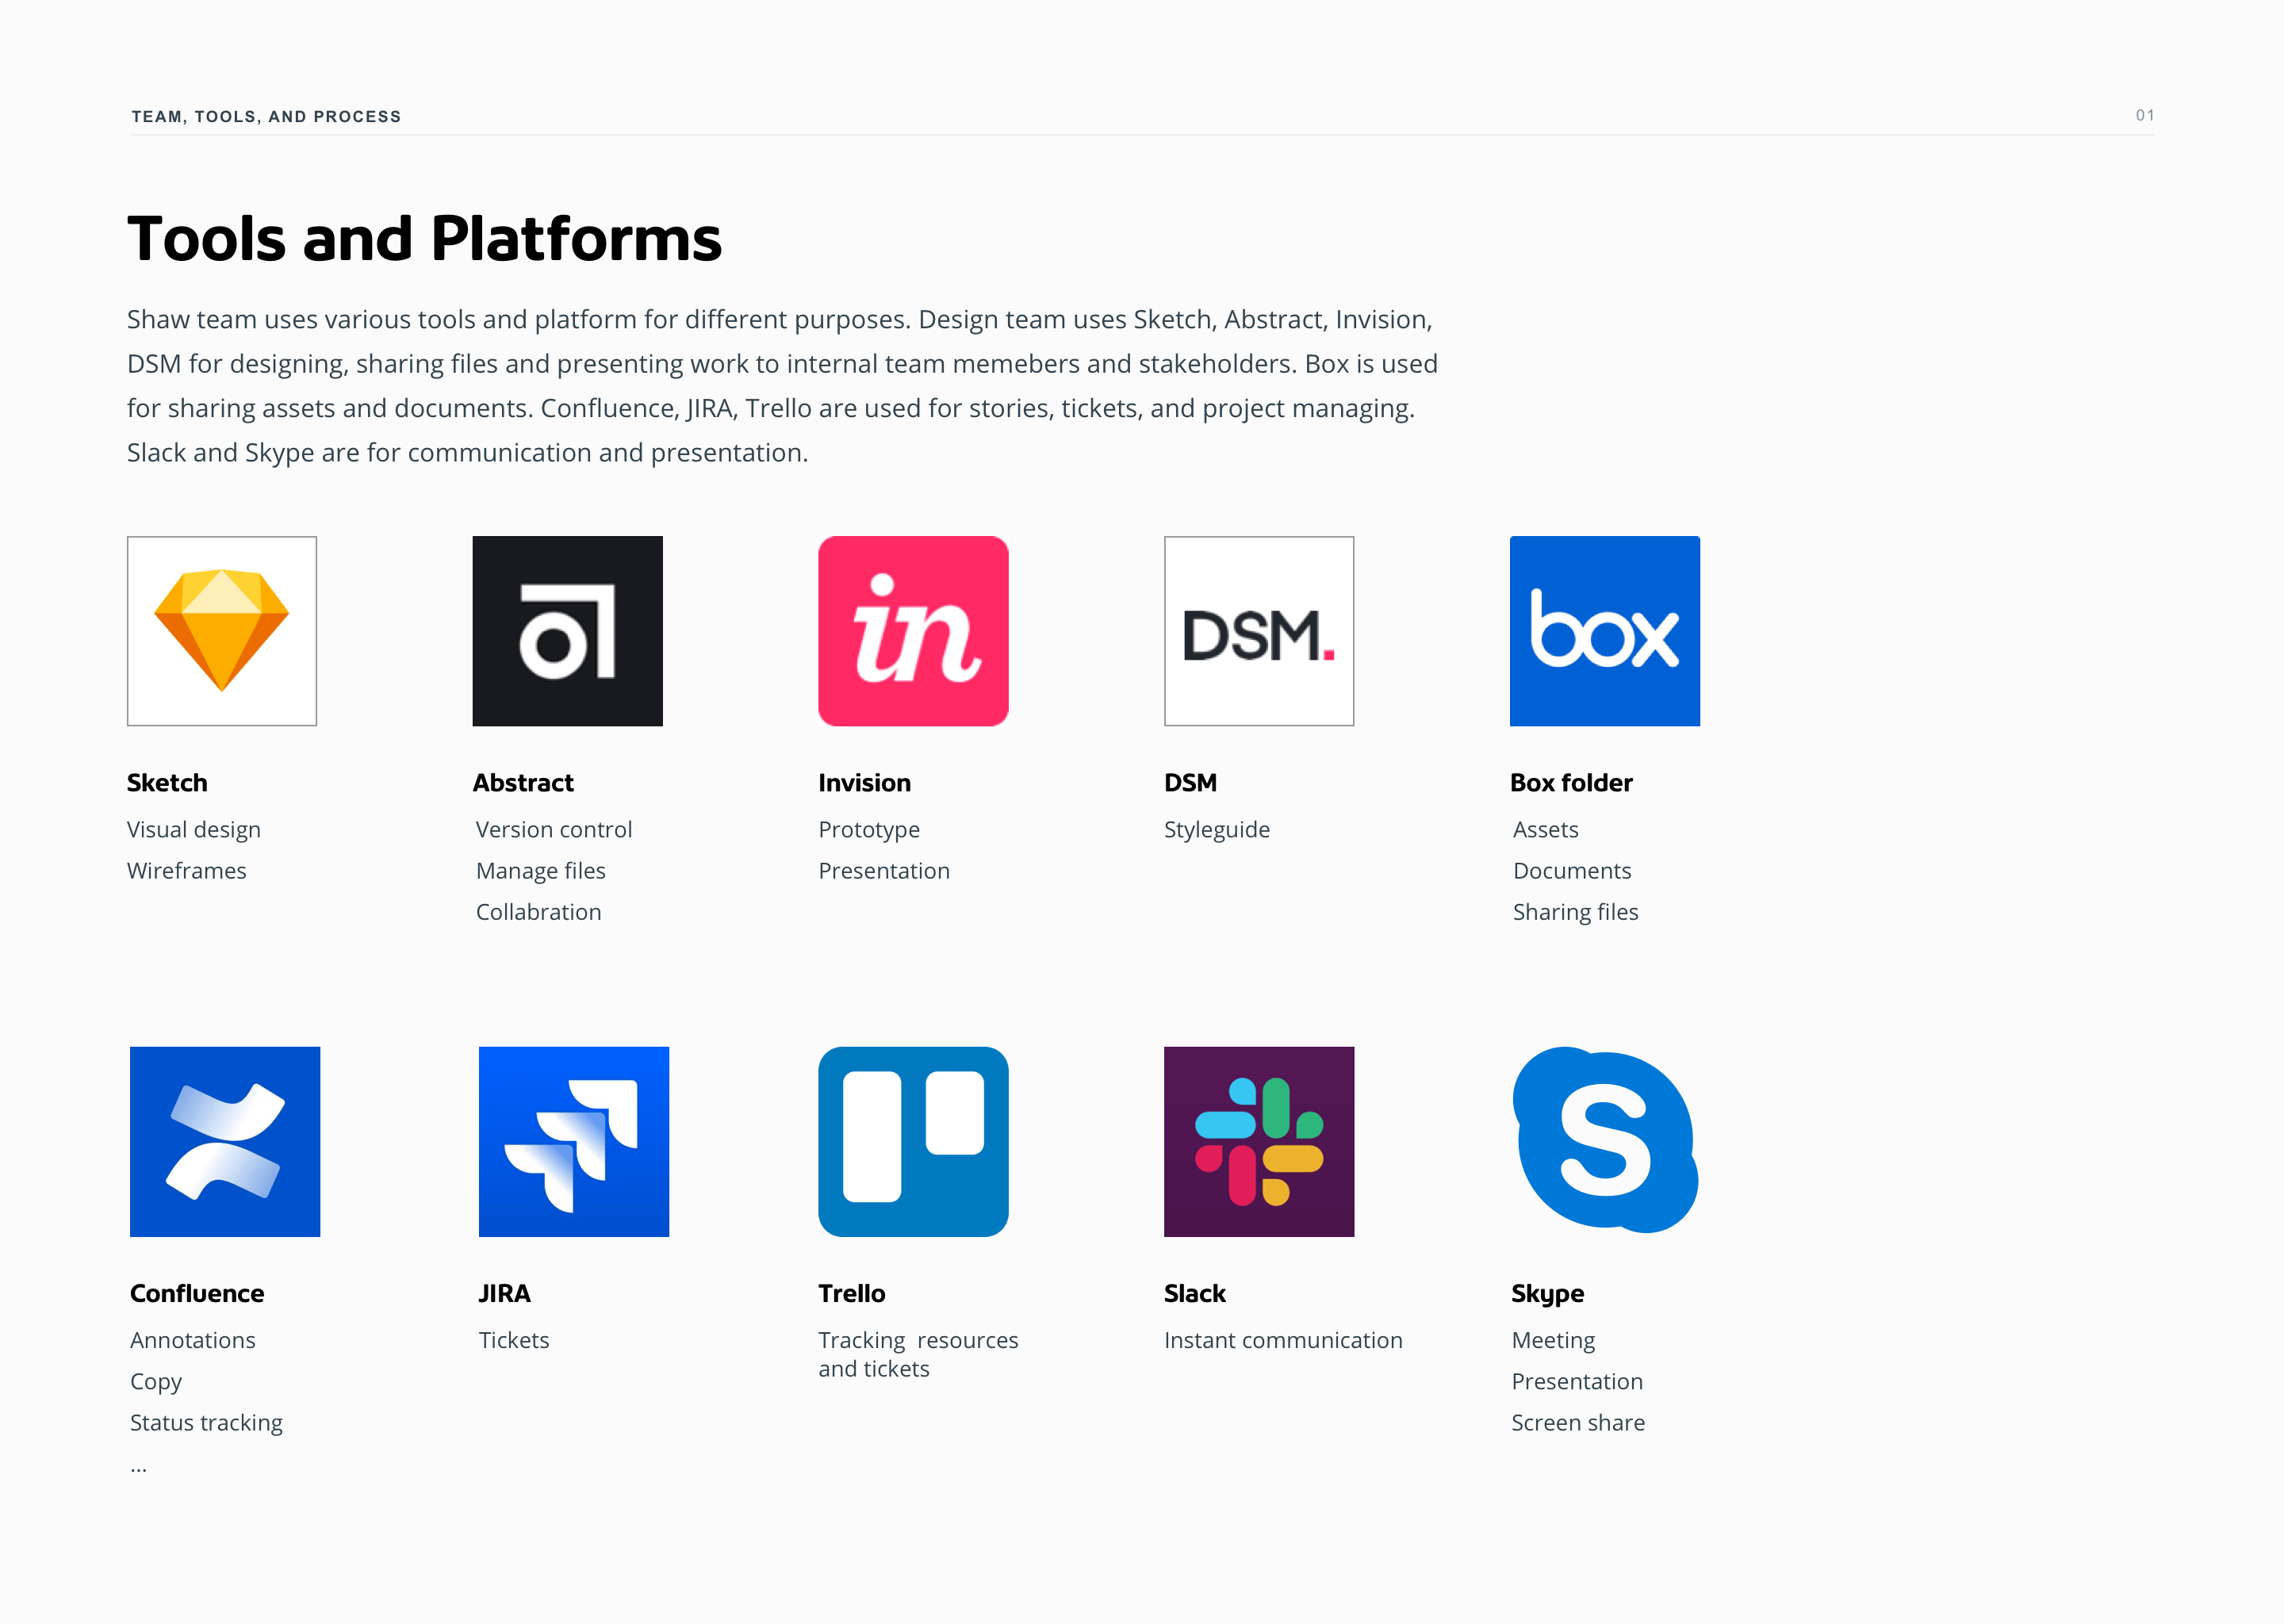This screenshot has width=2284, height=1624.
Task: Open the JIRA logo icon
Action: 574,1142
